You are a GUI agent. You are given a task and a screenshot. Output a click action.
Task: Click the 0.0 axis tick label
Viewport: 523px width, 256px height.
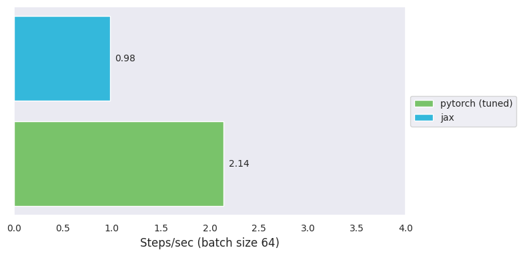click(15, 228)
